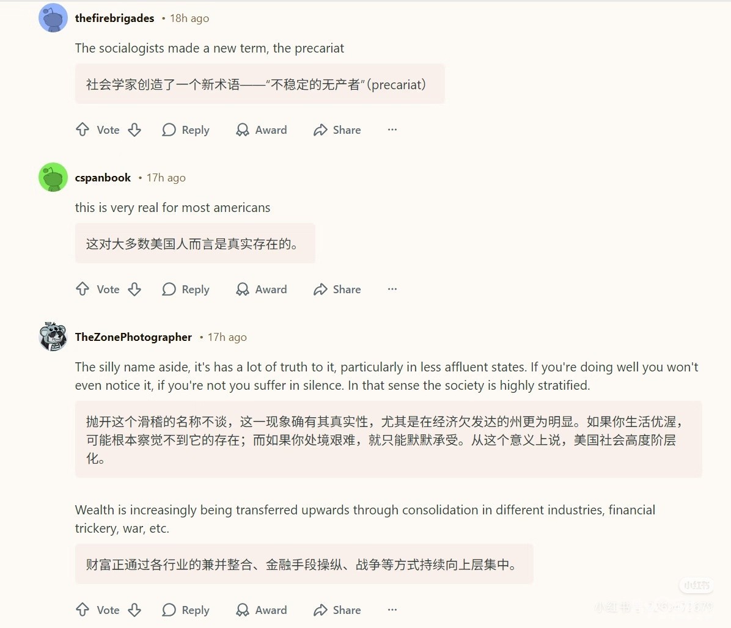Visit the thefirebrigades username link
Image resolution: width=731 pixels, height=628 pixels.
click(114, 18)
